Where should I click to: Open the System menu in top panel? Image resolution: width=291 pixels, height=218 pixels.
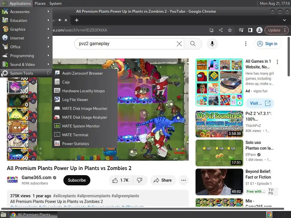coord(55,3)
